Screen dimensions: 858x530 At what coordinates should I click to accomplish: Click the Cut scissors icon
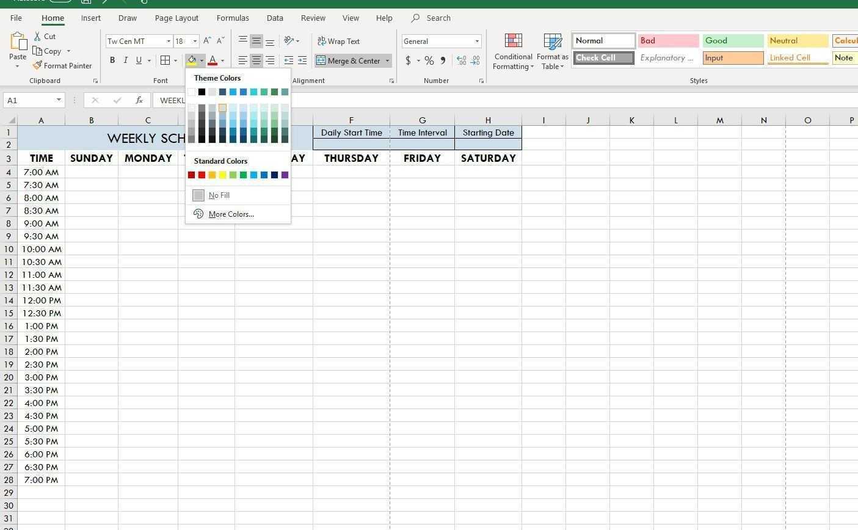click(38, 37)
